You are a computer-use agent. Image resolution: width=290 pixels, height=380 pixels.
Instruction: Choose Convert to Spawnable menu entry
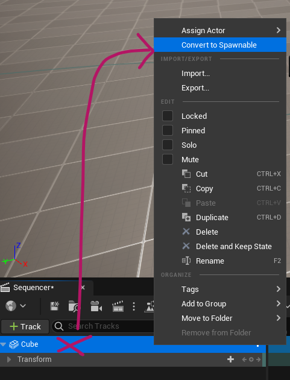coord(220,45)
